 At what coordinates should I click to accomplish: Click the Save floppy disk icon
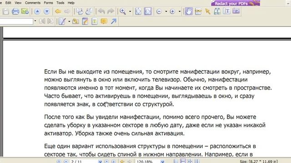pyautogui.click(x=6, y=11)
